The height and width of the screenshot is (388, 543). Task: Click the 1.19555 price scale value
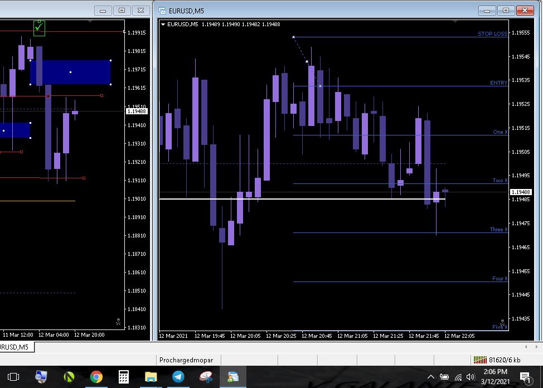(x=521, y=32)
